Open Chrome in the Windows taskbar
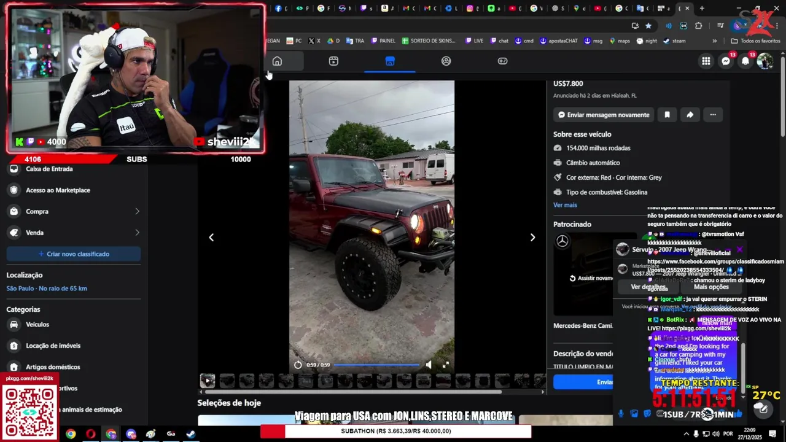786x442 pixels. [x=71, y=434]
